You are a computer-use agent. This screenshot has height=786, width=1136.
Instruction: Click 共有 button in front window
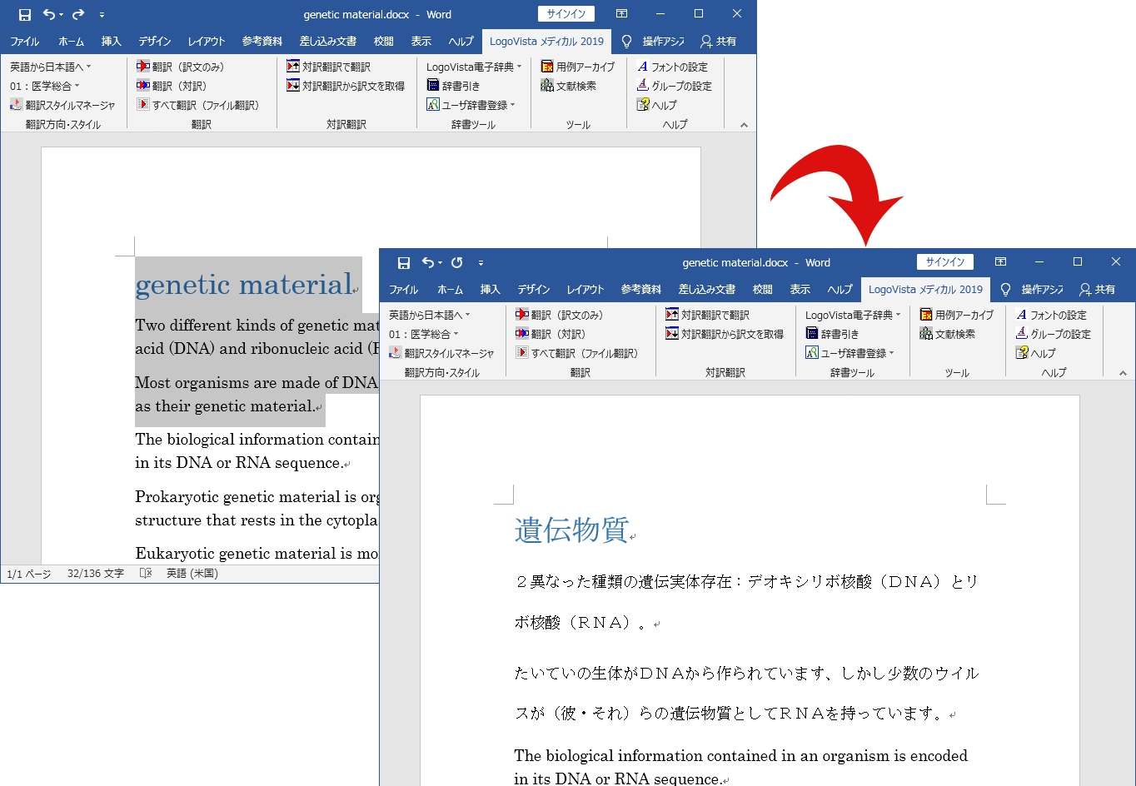click(x=1097, y=289)
